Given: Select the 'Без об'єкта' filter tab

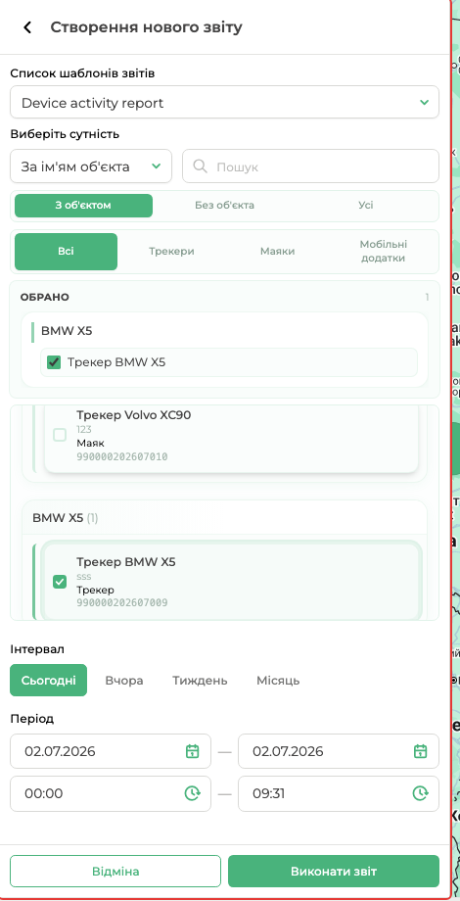Looking at the screenshot, I should click(224, 206).
